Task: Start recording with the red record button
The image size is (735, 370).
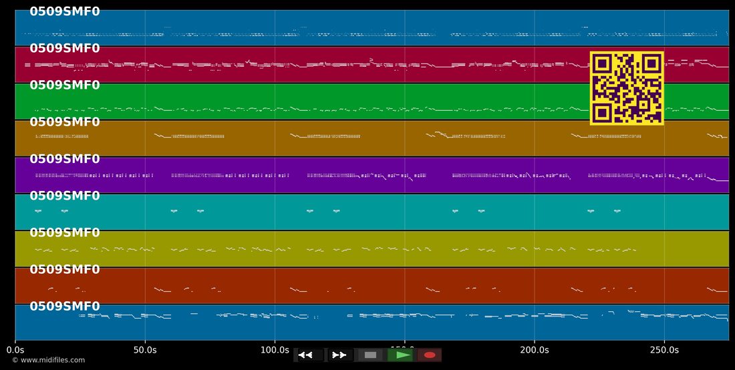Action: click(x=429, y=355)
